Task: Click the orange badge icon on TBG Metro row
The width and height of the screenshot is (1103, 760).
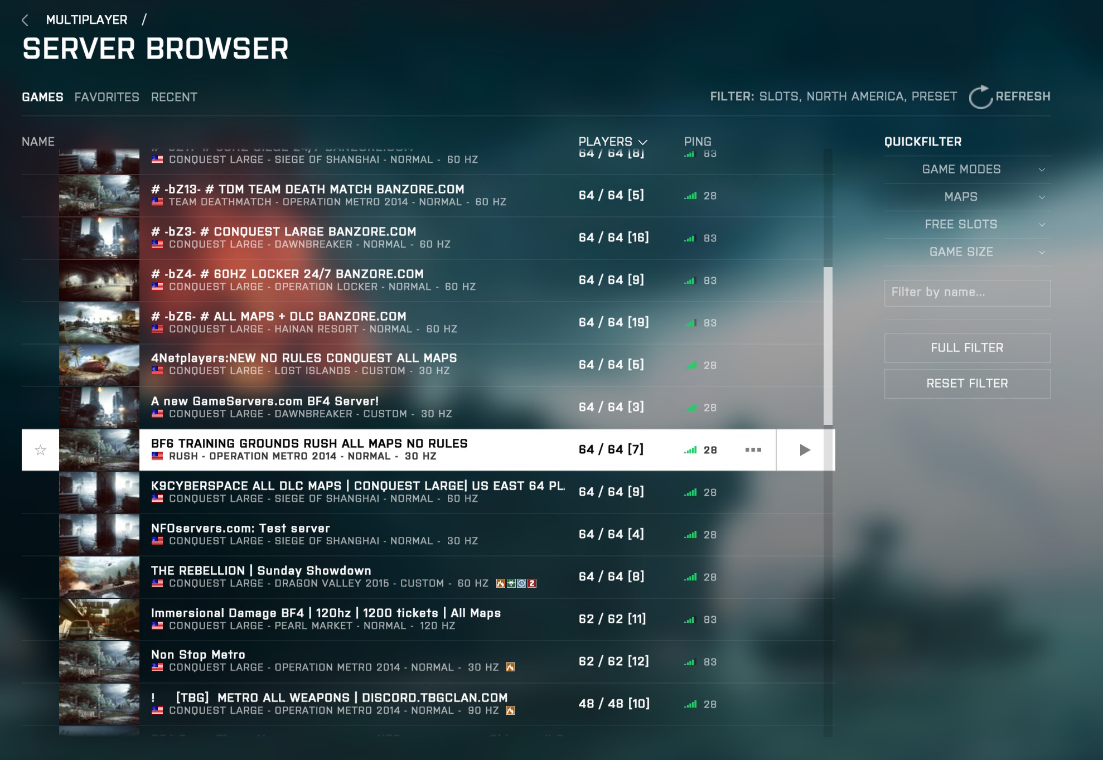Action: [x=510, y=710]
